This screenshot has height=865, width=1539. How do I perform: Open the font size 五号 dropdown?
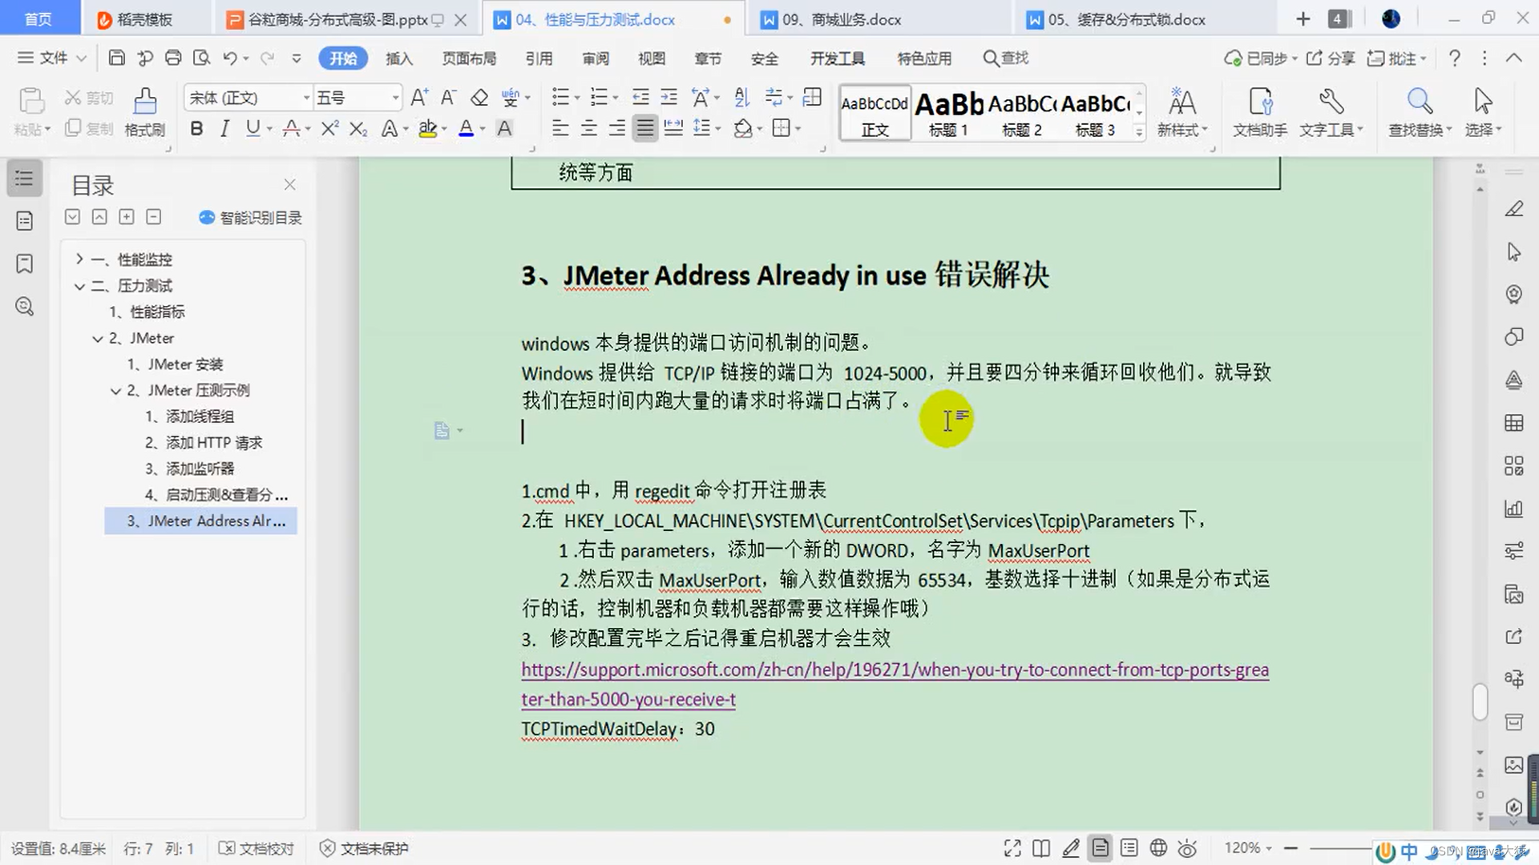tap(395, 98)
